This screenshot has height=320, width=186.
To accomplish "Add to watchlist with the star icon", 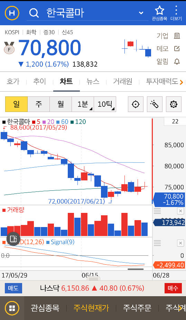I will [x=159, y=13].
